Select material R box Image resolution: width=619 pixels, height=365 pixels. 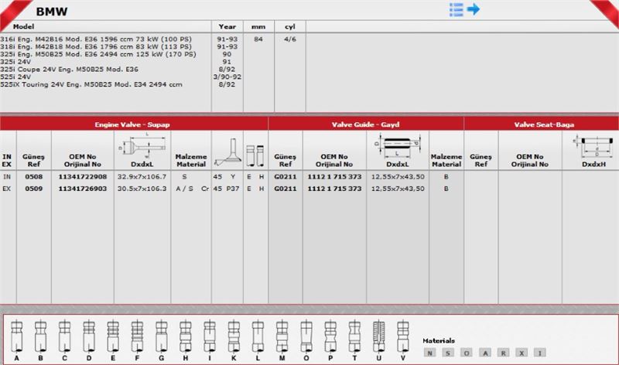(x=504, y=353)
